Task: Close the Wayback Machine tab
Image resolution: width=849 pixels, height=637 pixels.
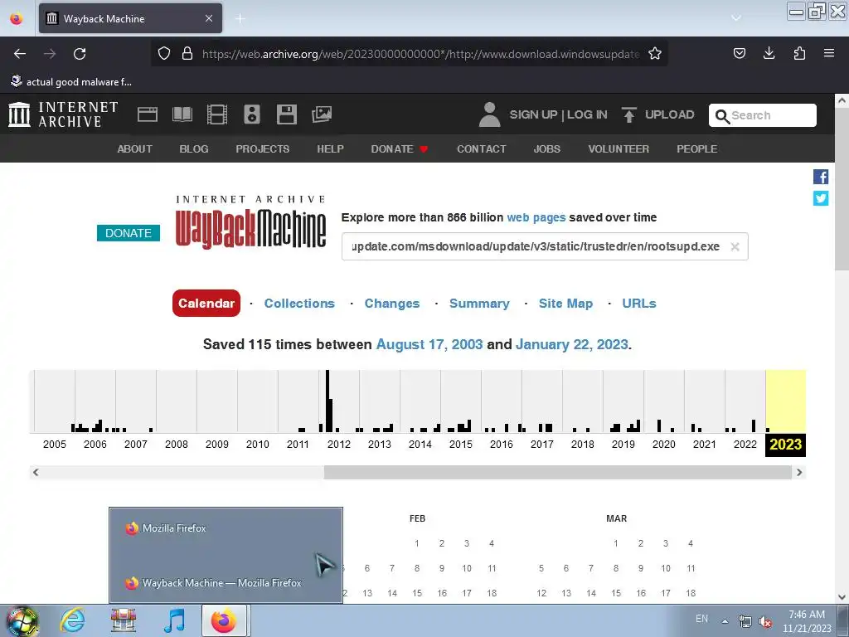Action: click(x=209, y=18)
